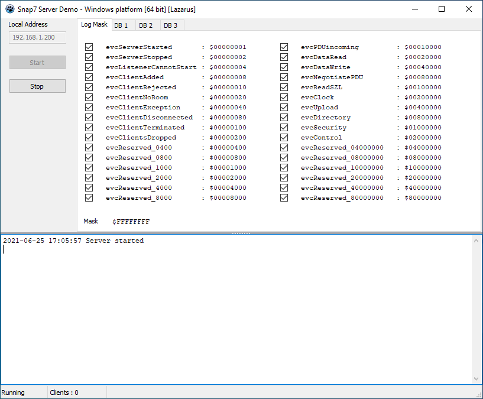Toggle the evcClientsDropped checkbox
The height and width of the screenshot is (399, 483).
[x=89, y=137]
